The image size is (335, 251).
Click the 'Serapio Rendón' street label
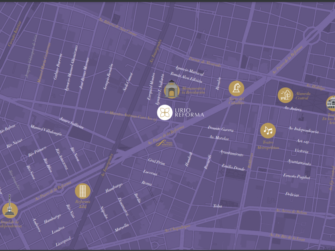click(x=108, y=77)
